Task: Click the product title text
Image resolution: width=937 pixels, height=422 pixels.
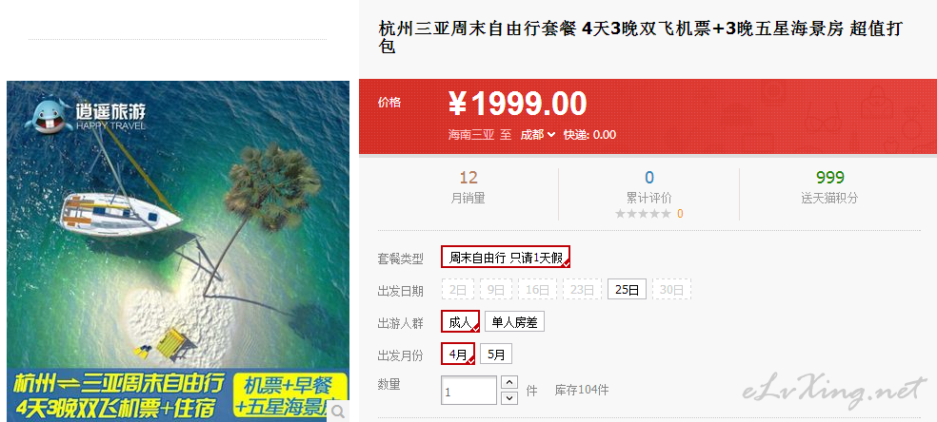Action: pyautogui.click(x=641, y=37)
